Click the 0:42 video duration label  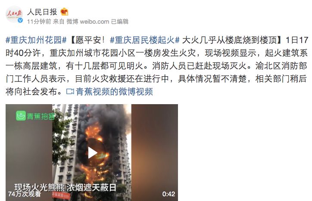pos(168,194)
